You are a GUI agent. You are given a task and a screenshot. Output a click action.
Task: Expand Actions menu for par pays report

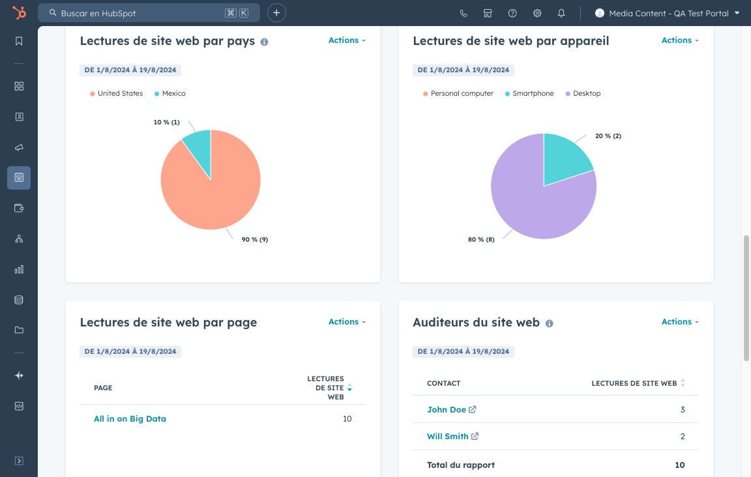pos(347,40)
